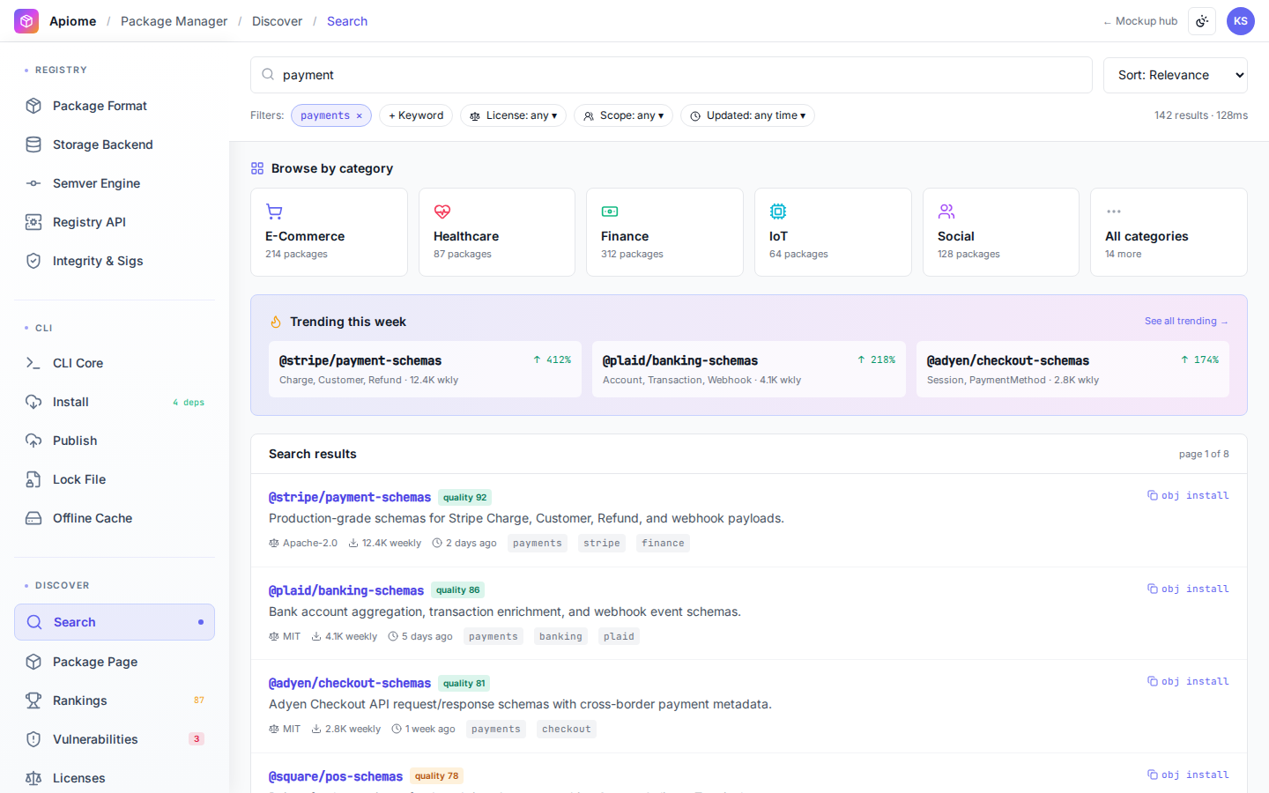Click the Install download icon

pyautogui.click(x=33, y=402)
